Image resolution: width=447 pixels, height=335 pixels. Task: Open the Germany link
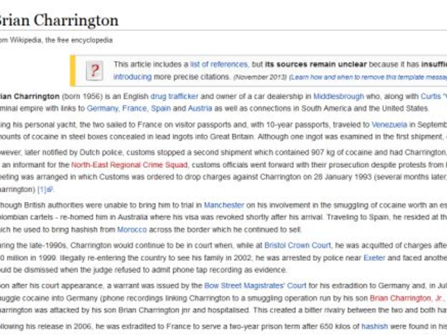click(103, 108)
